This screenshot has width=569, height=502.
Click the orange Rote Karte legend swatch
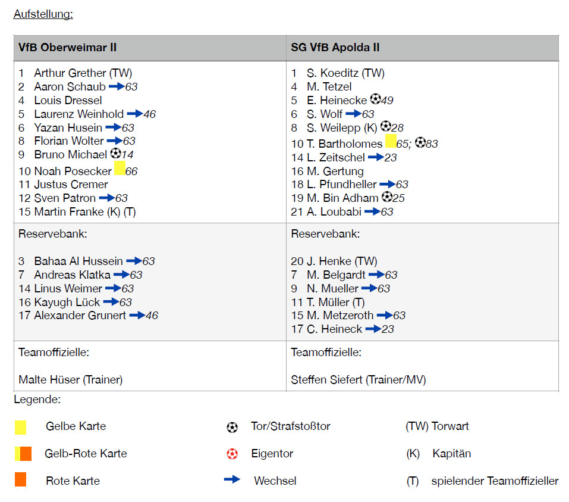(21, 479)
